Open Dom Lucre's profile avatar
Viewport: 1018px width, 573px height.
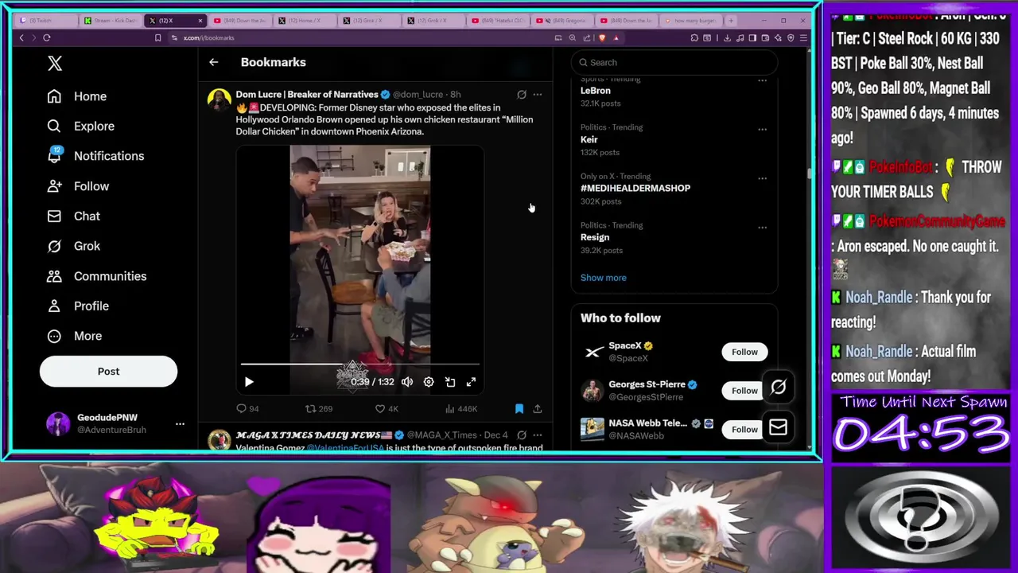point(219,99)
